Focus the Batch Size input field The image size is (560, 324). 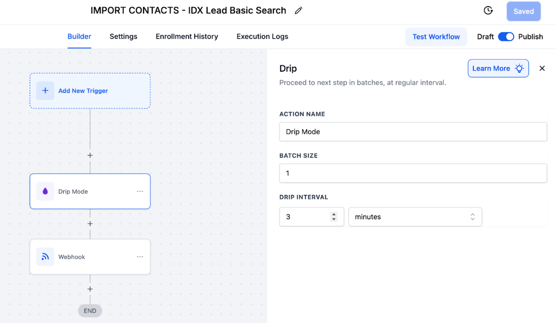pos(413,173)
